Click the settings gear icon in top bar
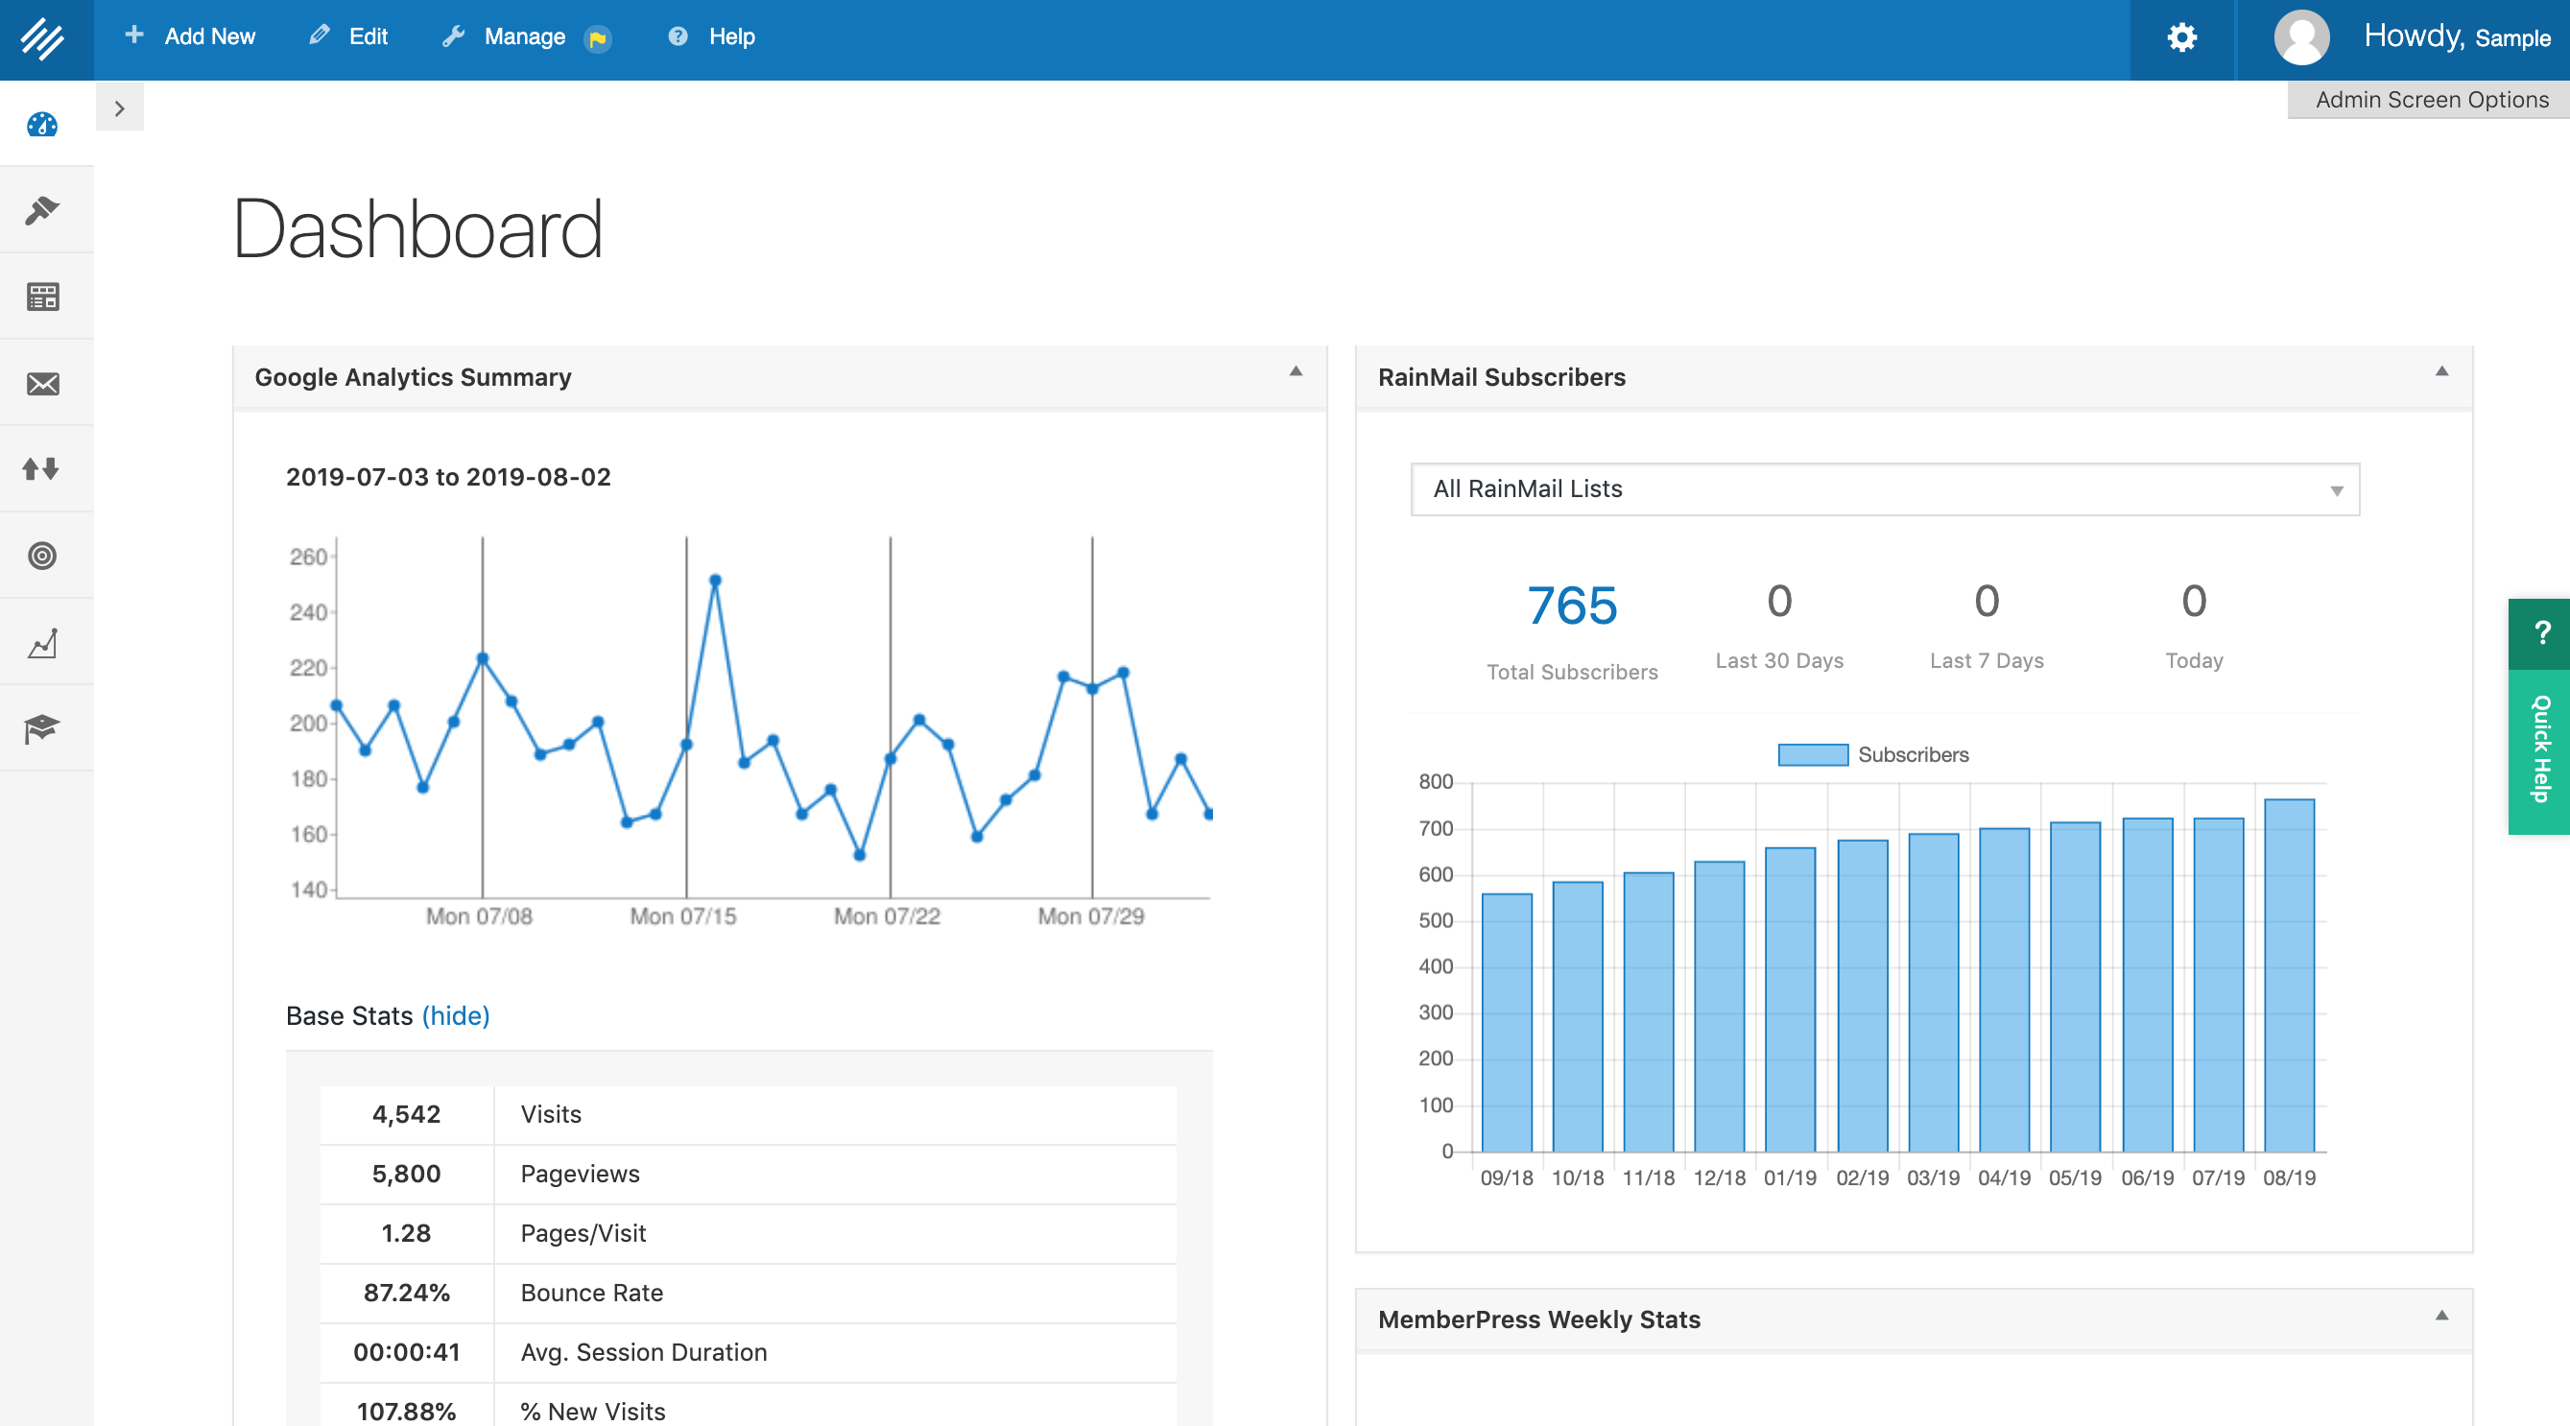 [x=2182, y=36]
